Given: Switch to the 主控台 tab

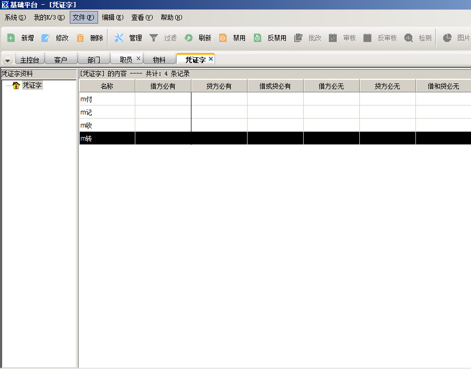Looking at the screenshot, I should click(29, 60).
